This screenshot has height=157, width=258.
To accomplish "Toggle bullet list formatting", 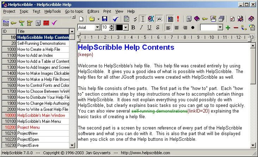I will [x=193, y=28].
